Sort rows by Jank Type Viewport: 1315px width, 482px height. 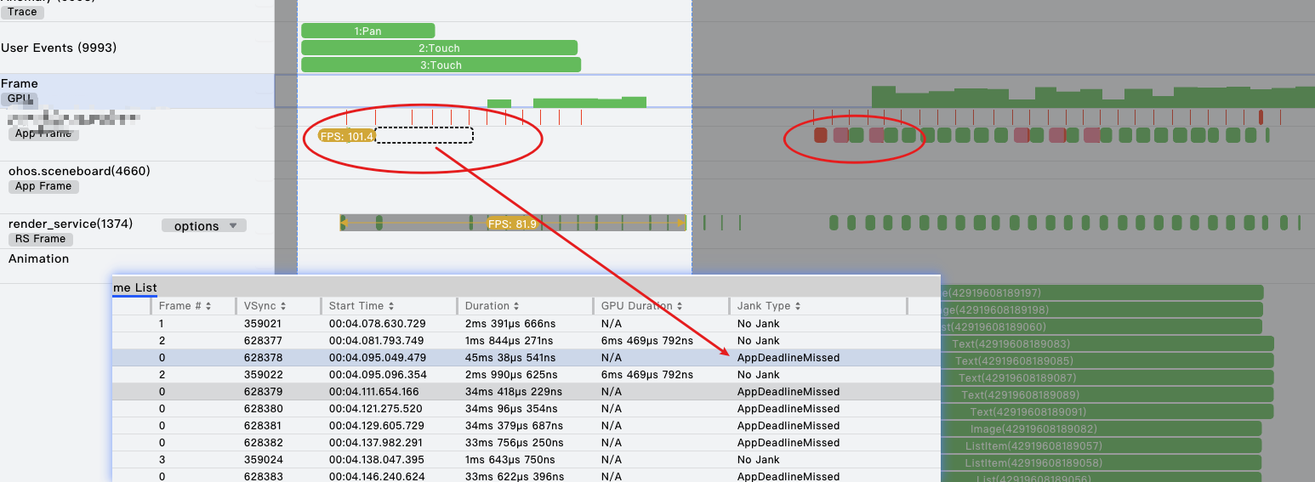pos(798,306)
